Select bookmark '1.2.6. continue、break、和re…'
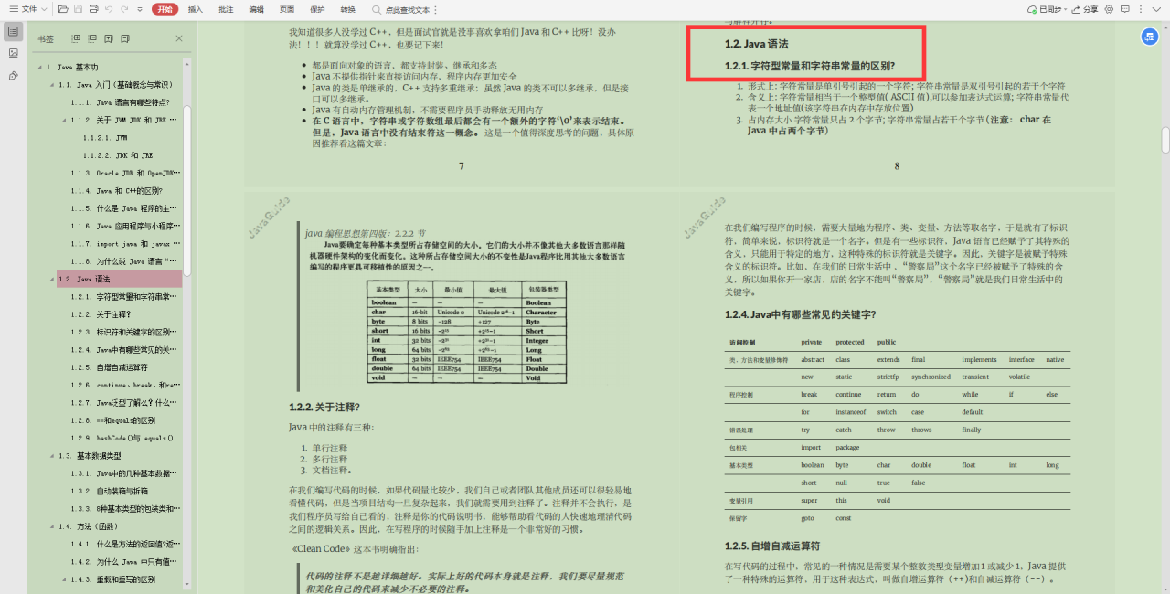The image size is (1170, 594). 125,385
